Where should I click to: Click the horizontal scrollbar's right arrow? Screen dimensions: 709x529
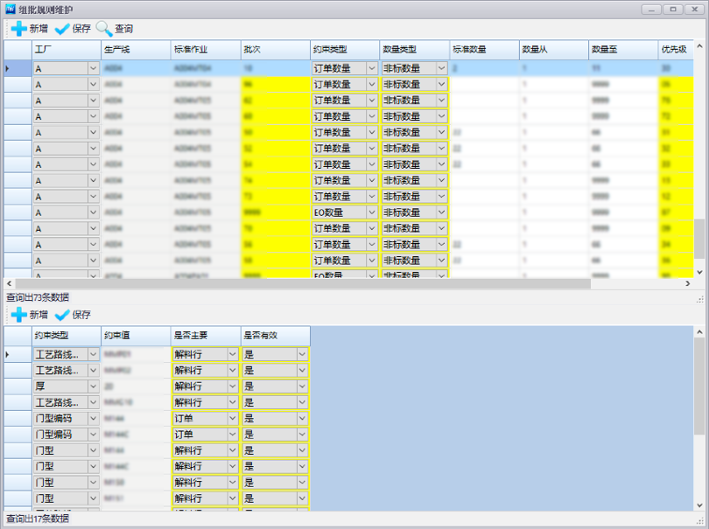686,284
